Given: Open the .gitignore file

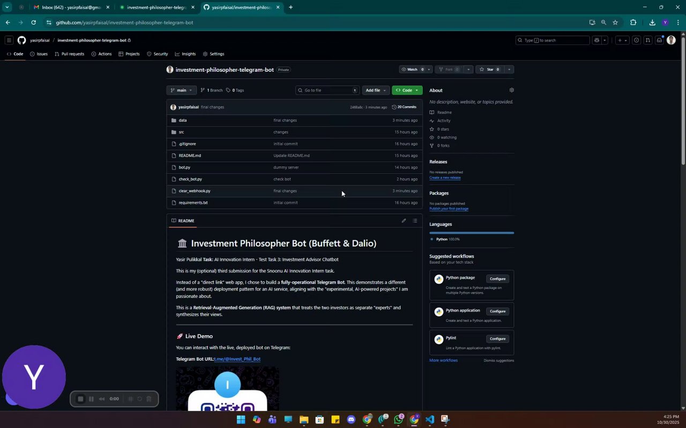Looking at the screenshot, I should tap(187, 144).
